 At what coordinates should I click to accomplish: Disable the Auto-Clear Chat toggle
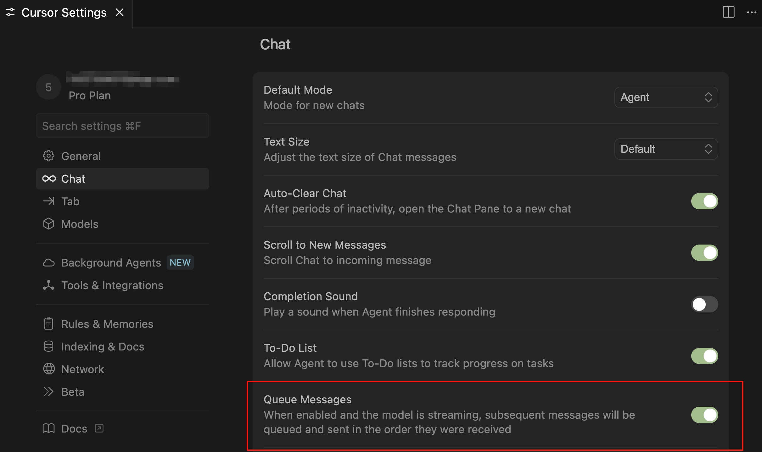point(704,201)
